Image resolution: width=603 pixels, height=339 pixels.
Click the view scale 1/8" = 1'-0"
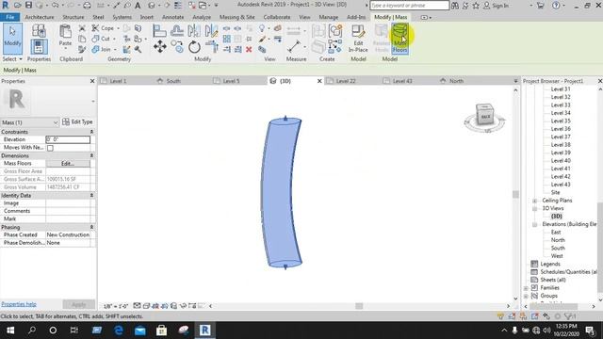pos(115,306)
